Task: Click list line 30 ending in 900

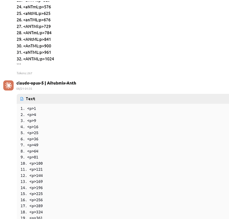Action: coord(34,46)
